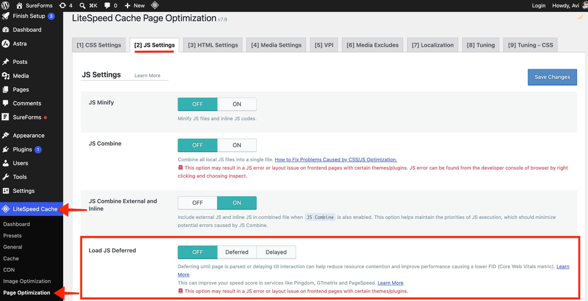This screenshot has width=588, height=301.
Task: Click the Posts pin icon
Action: click(6, 62)
